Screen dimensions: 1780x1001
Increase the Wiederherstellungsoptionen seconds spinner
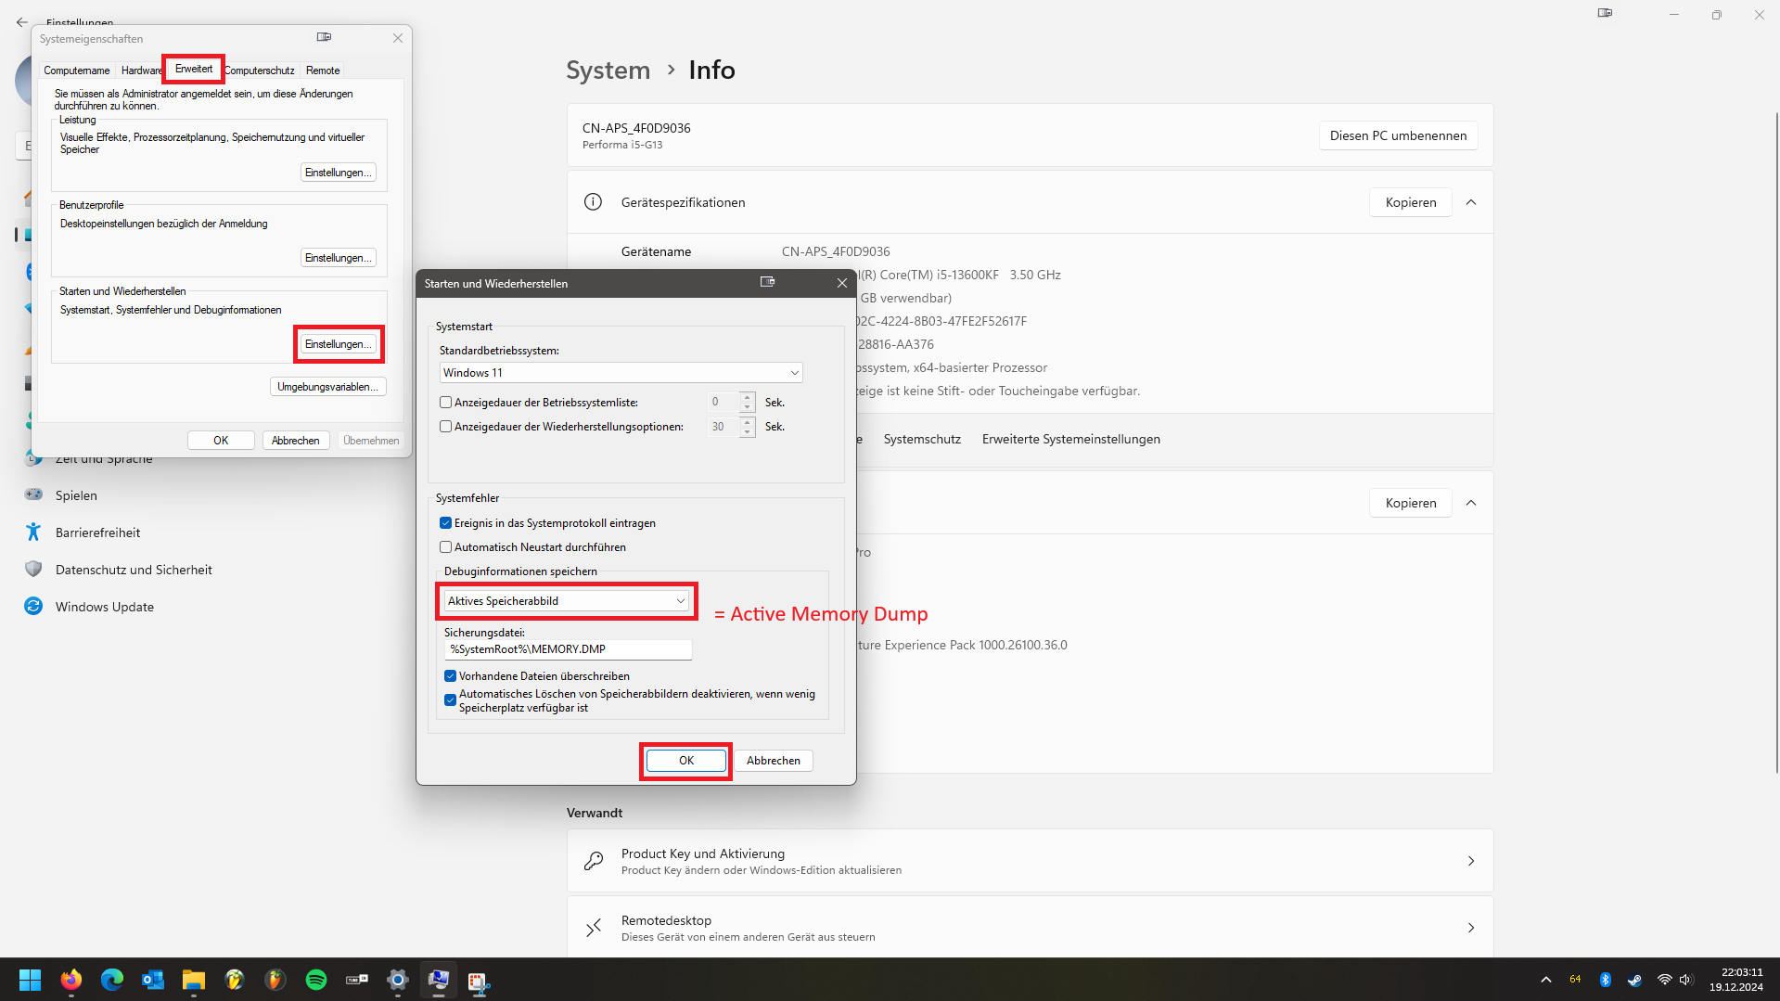[x=748, y=421]
